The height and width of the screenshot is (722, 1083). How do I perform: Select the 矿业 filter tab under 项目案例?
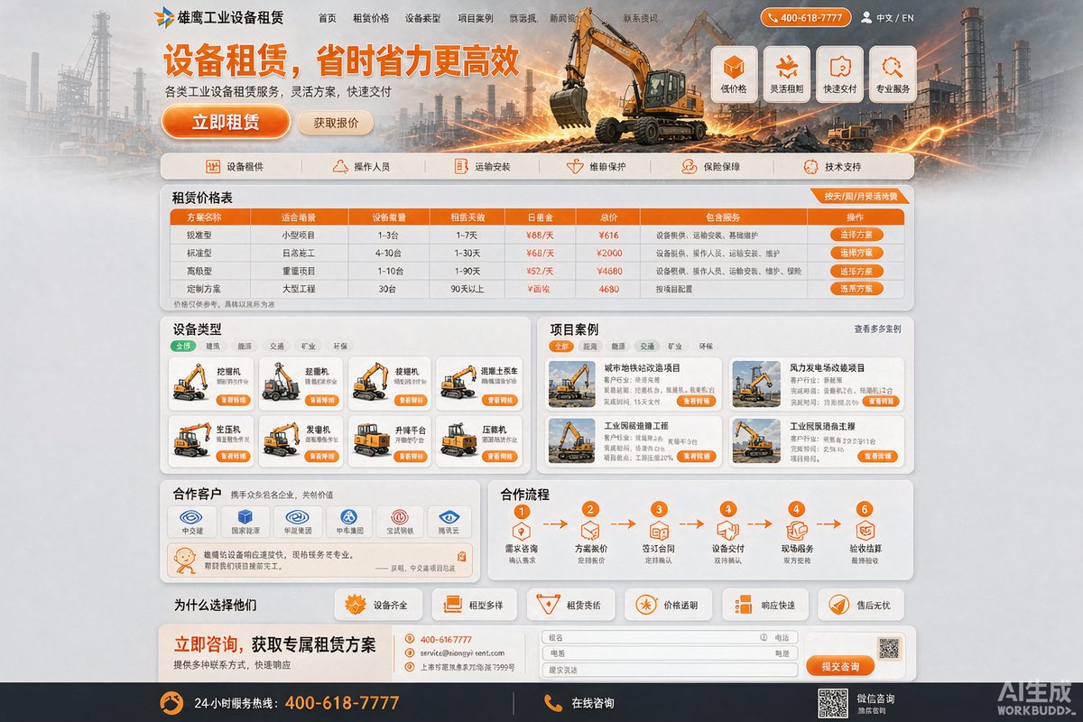(x=675, y=346)
